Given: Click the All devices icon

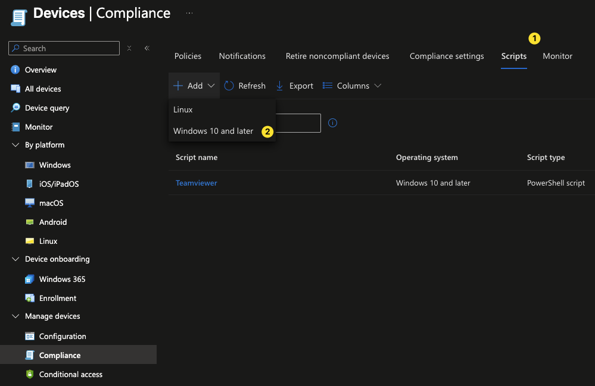Looking at the screenshot, I should (x=15, y=89).
